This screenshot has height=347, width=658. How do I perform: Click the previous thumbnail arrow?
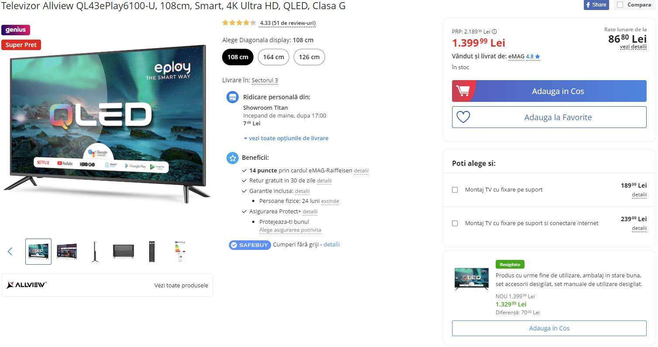[10, 251]
